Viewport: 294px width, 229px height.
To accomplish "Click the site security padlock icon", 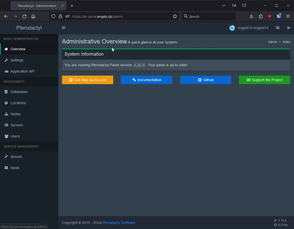I will [60, 16].
